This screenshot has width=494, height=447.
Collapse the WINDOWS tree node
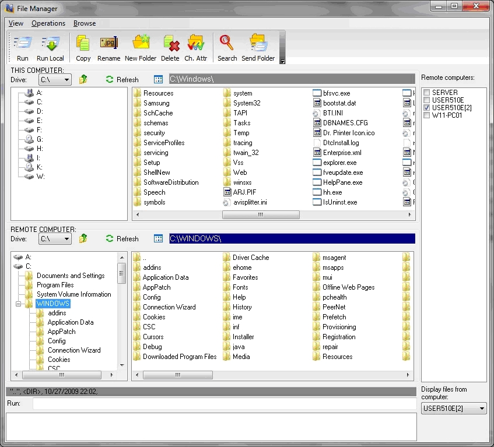tap(19, 304)
